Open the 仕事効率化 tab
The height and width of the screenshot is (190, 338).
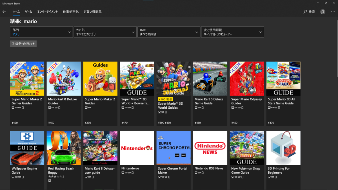click(71, 12)
